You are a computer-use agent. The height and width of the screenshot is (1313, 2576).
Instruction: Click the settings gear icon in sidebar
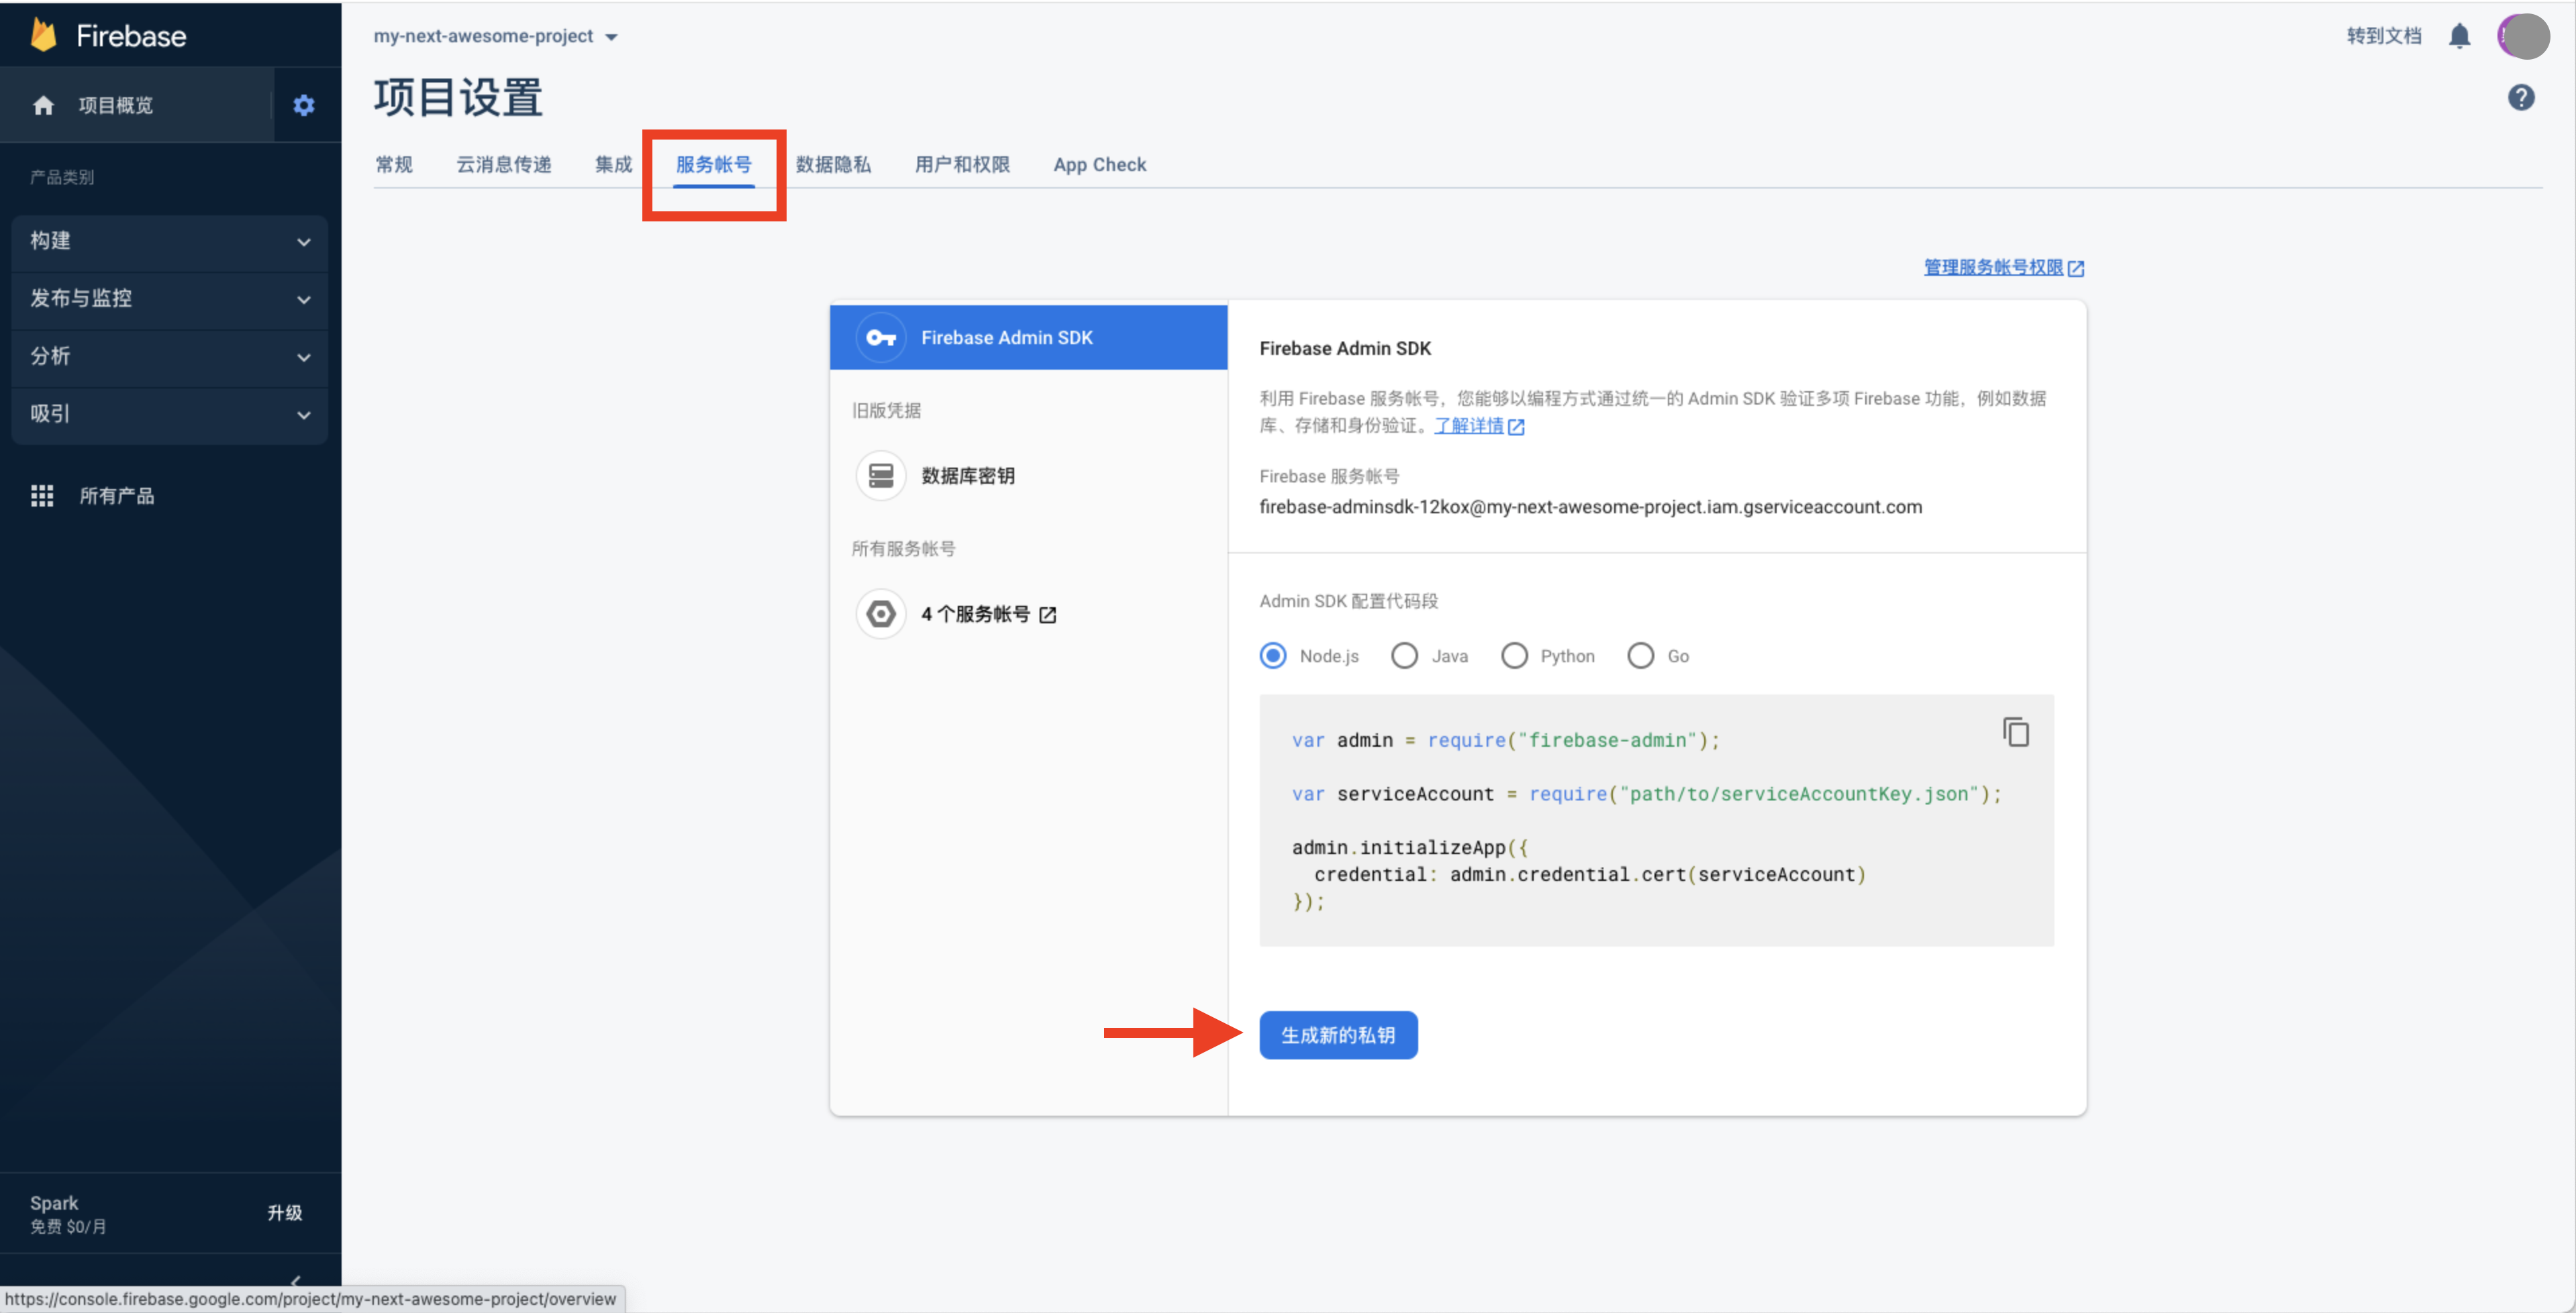(304, 105)
